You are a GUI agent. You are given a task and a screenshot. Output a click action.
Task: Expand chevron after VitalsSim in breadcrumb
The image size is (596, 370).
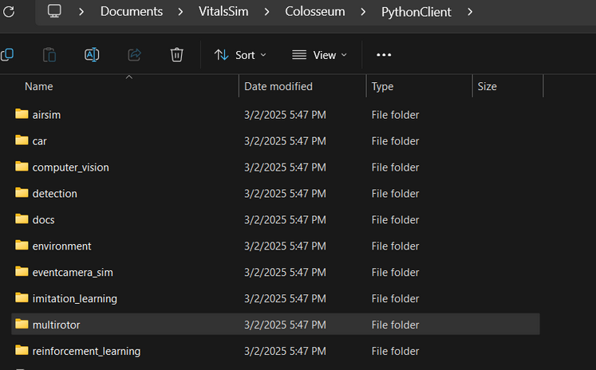(x=266, y=12)
